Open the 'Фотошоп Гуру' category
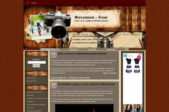Screen dimensions: 169x112 [x=32, y=81]
